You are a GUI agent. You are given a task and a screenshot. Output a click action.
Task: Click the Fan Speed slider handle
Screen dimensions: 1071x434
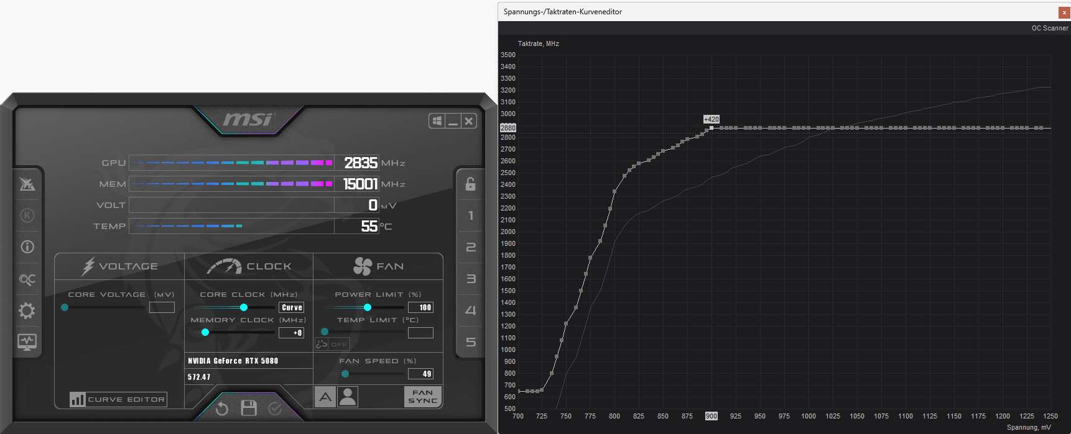click(x=345, y=374)
